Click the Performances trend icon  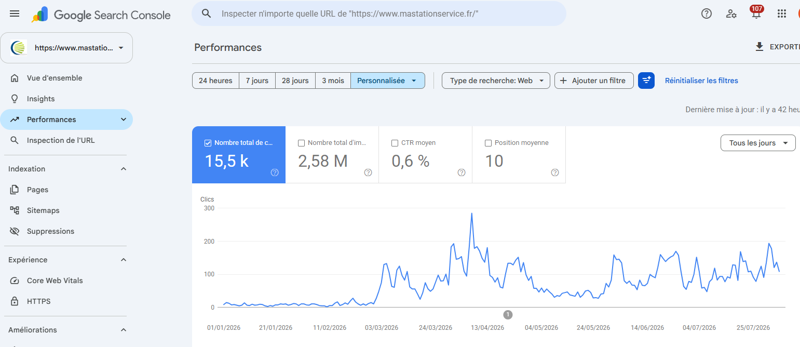tap(15, 119)
